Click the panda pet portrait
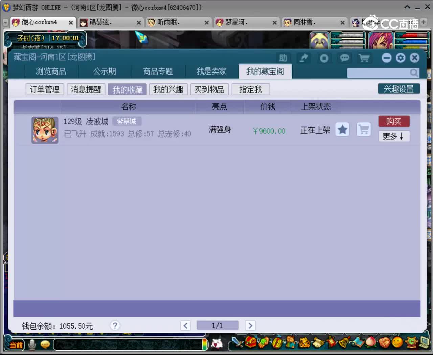The width and height of the screenshot is (433, 355). pyautogui.click(x=319, y=41)
